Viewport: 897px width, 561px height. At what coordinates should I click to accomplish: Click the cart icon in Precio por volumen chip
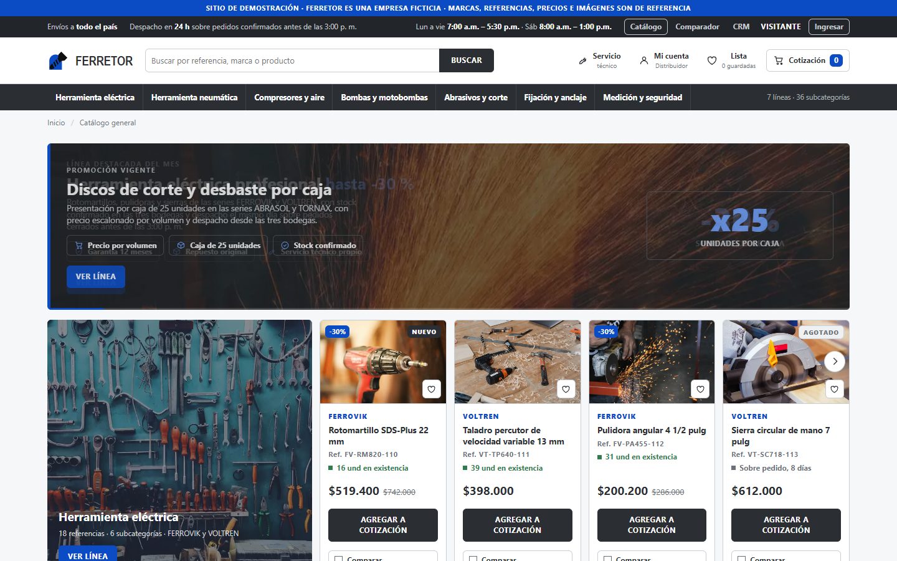(x=78, y=246)
